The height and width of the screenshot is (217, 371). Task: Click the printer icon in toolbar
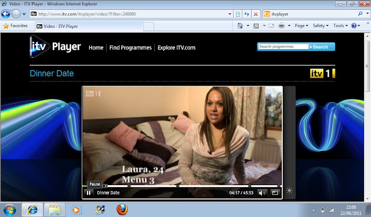click(281, 25)
